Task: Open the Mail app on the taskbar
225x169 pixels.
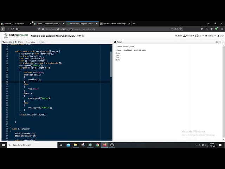Action: tap(69, 145)
